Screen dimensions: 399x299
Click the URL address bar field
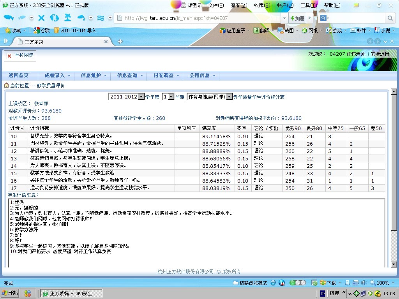(x=203, y=18)
